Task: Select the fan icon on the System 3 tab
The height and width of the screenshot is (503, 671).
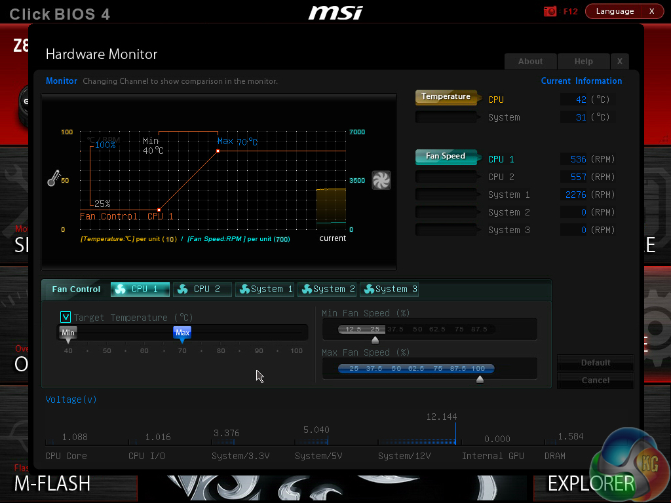Action: pyautogui.click(x=370, y=289)
